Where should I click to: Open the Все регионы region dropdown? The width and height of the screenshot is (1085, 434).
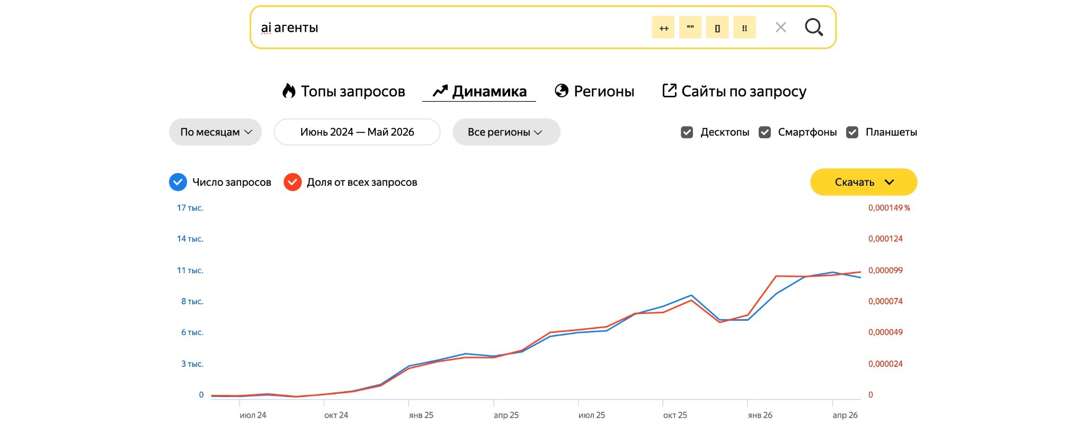(x=506, y=132)
